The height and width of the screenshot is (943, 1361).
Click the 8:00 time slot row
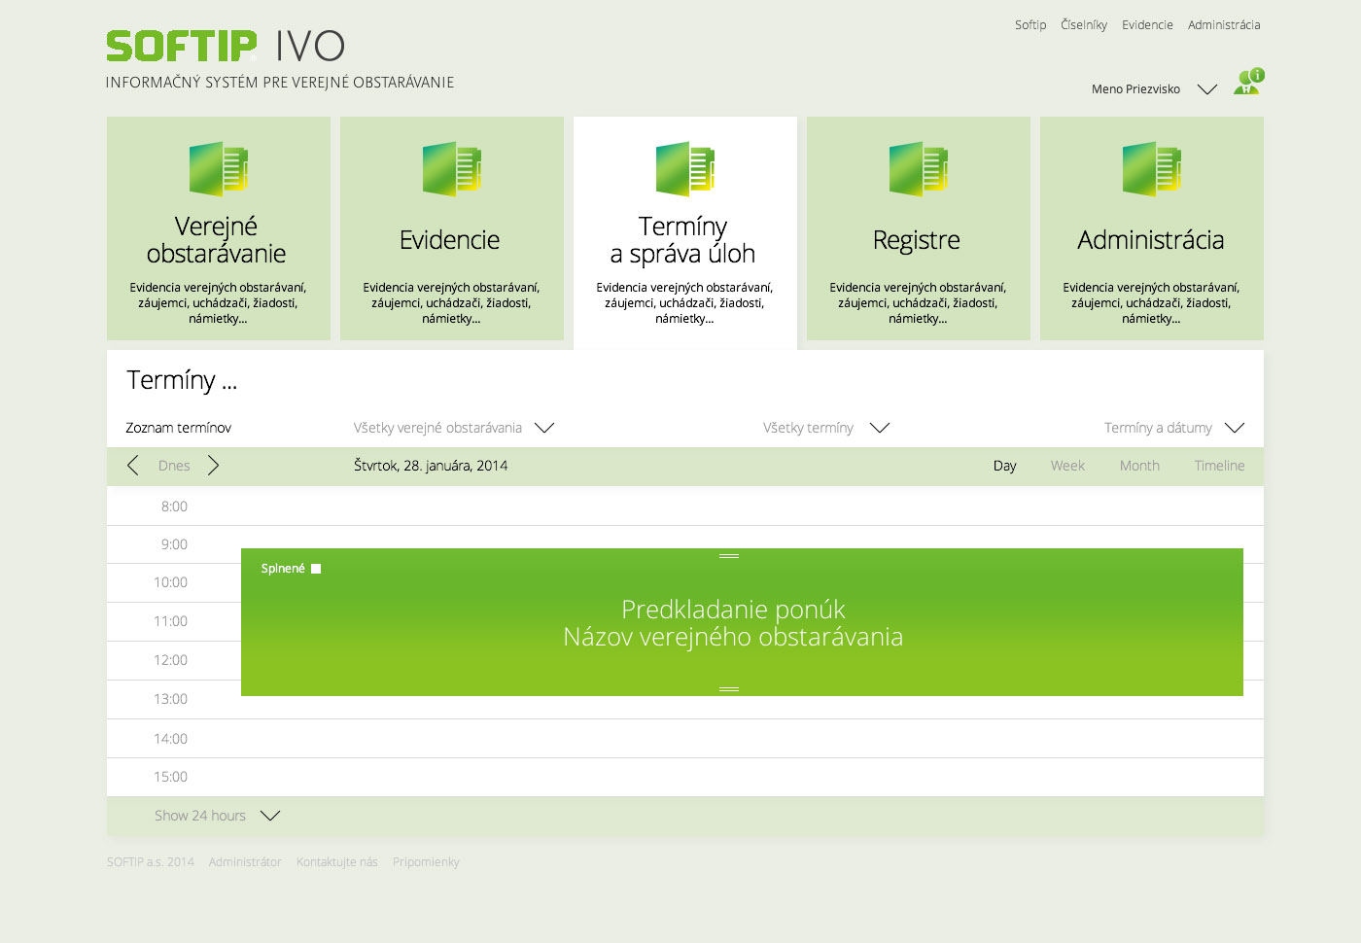click(x=685, y=506)
